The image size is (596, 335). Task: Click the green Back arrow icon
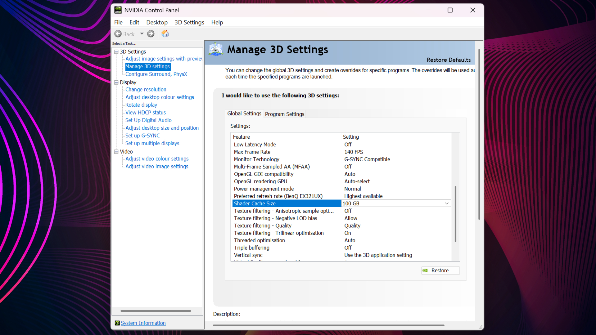(118, 33)
